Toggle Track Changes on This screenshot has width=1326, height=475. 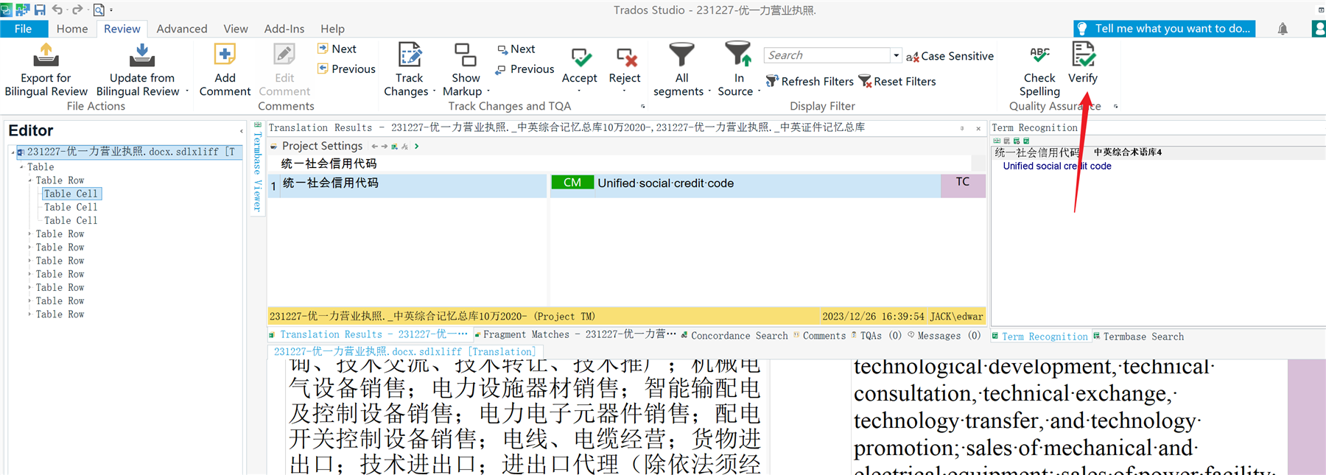[410, 56]
